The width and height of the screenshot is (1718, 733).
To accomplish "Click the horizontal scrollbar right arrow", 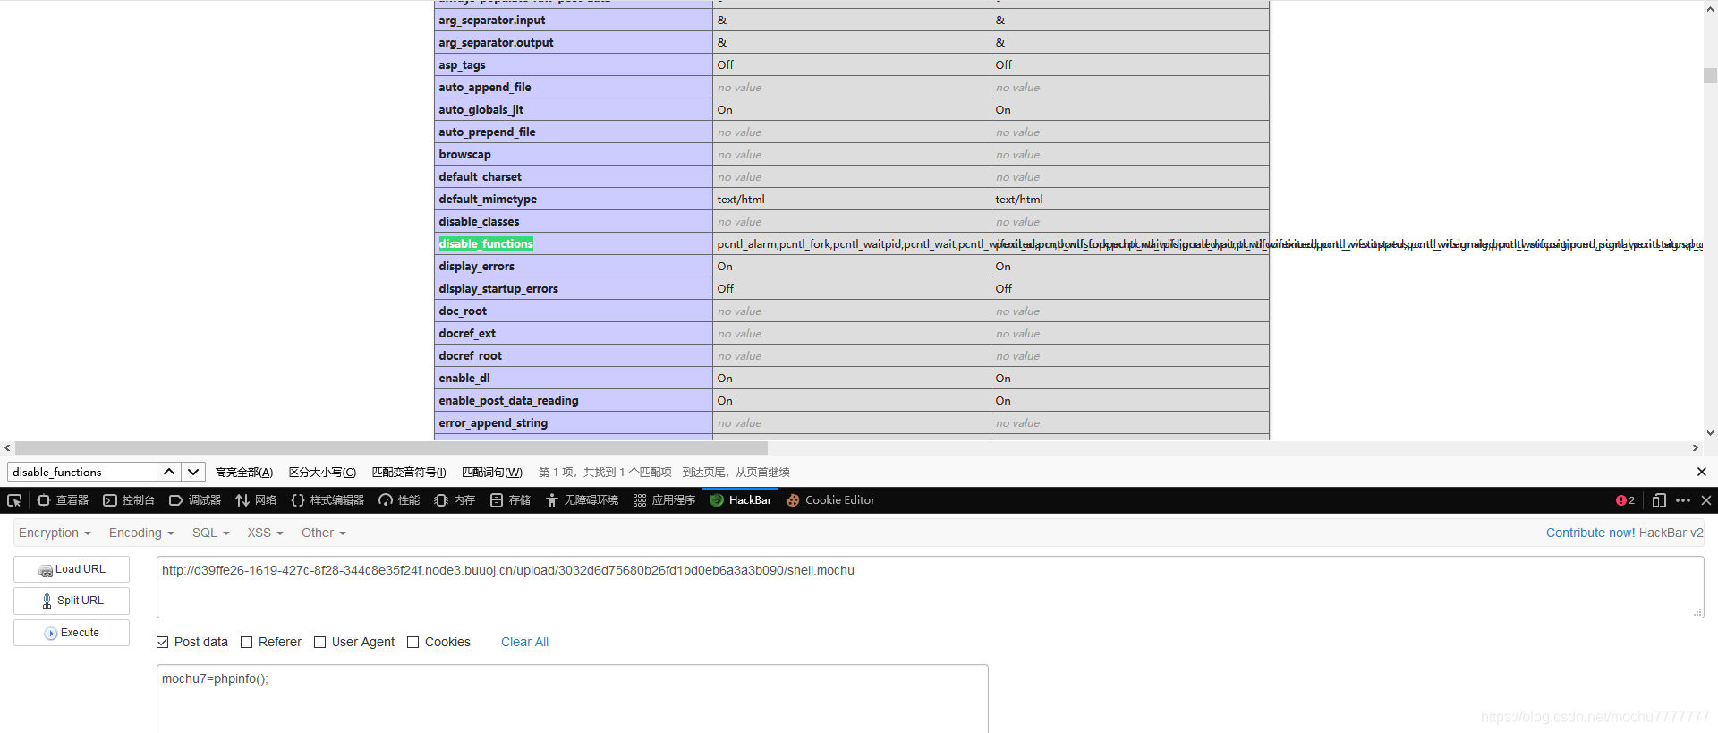I will (1696, 447).
